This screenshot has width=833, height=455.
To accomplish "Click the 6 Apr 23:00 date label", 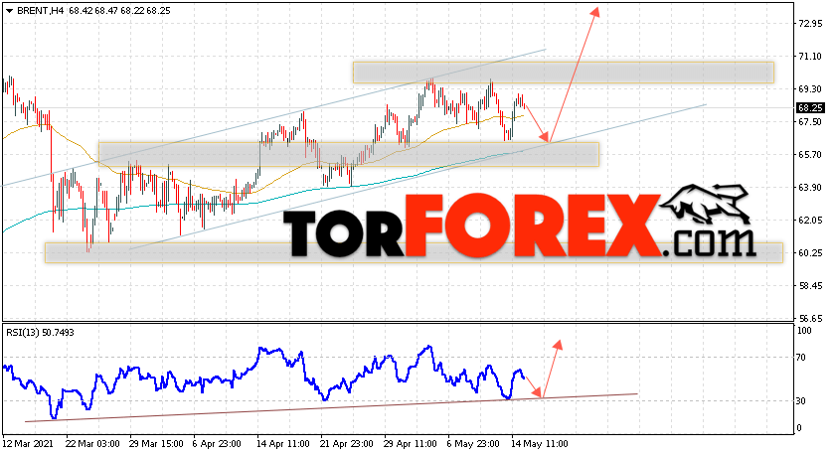I will point(217,443).
